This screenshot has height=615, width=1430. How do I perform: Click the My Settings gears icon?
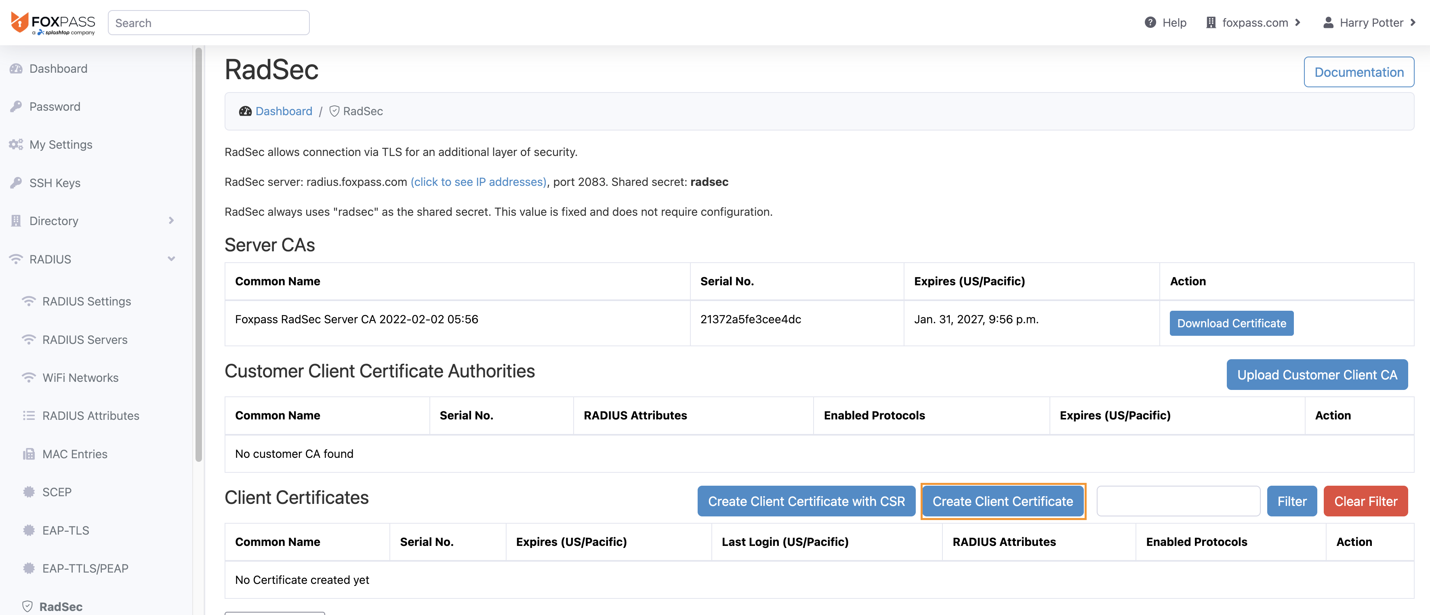(16, 144)
